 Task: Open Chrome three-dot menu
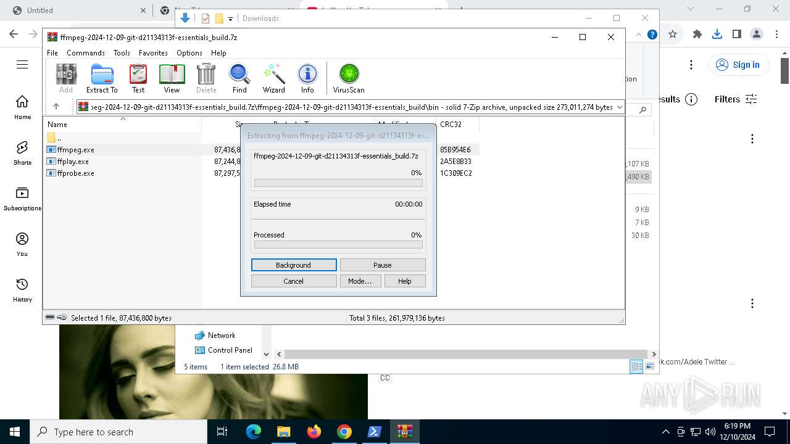(776, 35)
